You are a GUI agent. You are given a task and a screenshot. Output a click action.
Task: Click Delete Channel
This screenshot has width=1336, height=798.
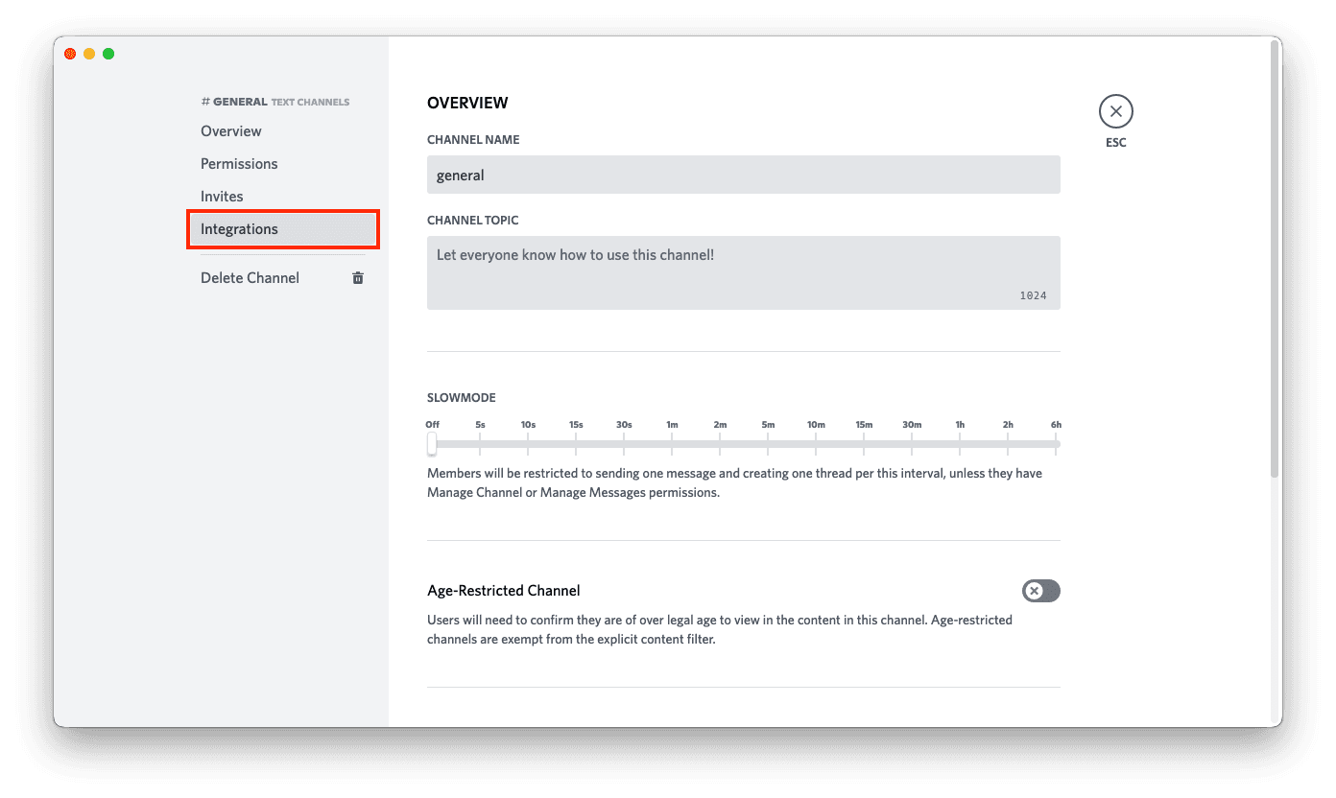tap(250, 277)
